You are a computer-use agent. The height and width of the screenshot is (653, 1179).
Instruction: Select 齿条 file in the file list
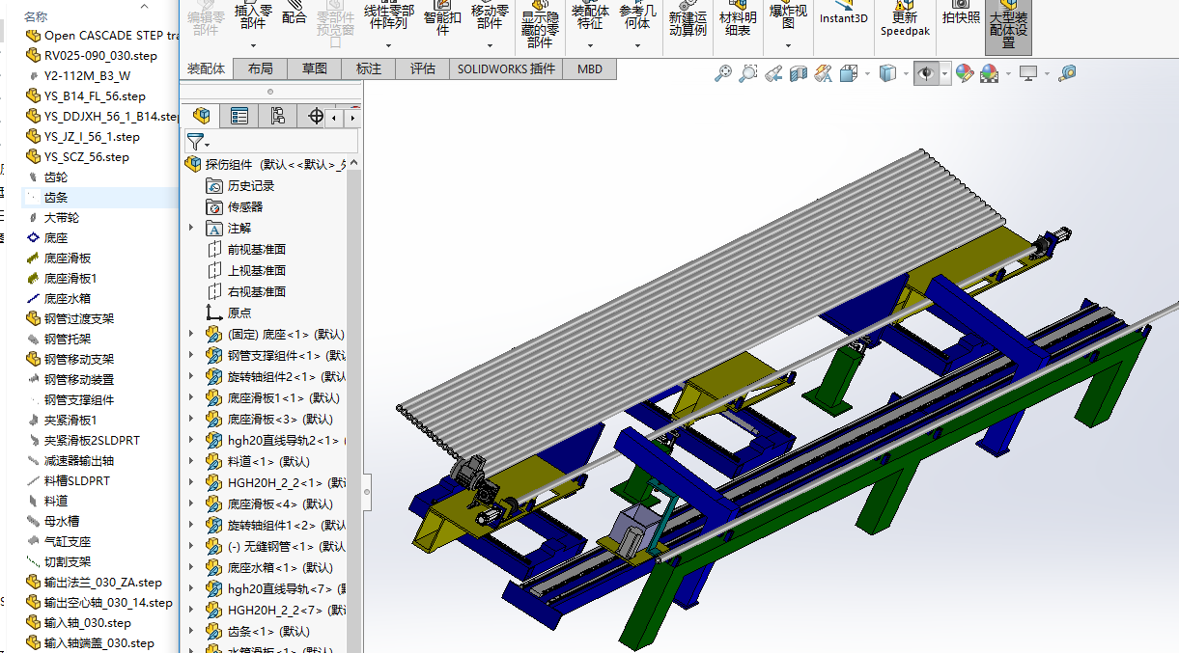(x=56, y=197)
